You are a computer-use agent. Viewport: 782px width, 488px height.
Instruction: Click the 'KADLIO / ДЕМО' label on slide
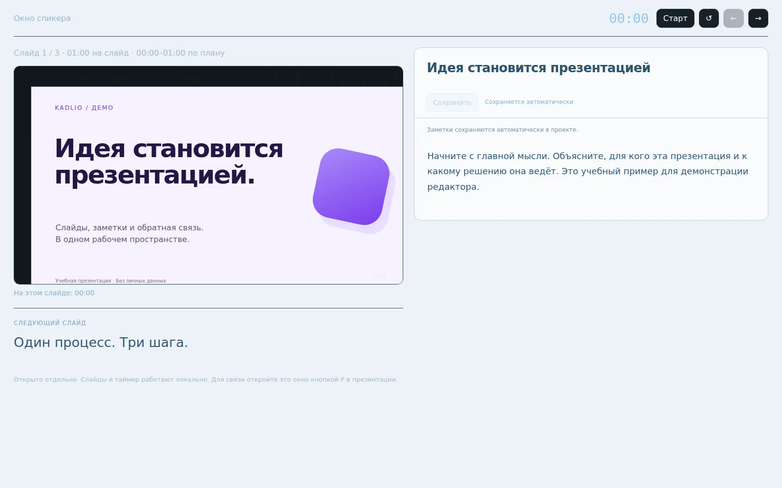tap(84, 108)
